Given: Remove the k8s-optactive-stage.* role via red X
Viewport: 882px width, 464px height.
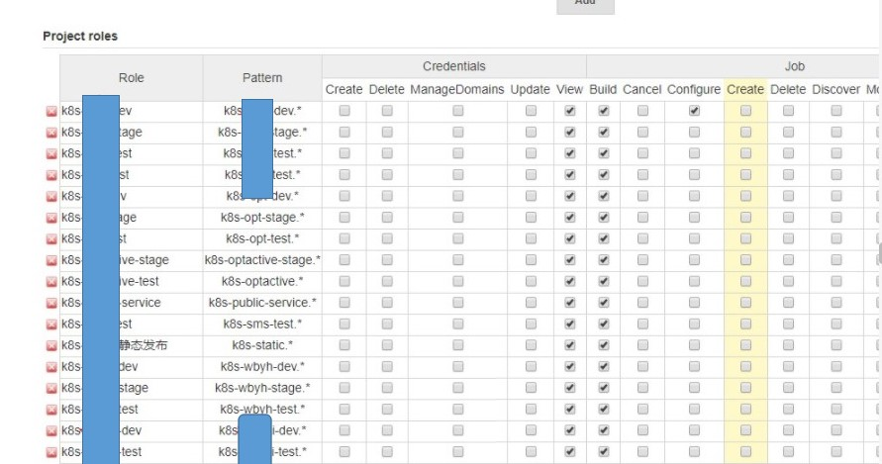Looking at the screenshot, I should [x=51, y=260].
